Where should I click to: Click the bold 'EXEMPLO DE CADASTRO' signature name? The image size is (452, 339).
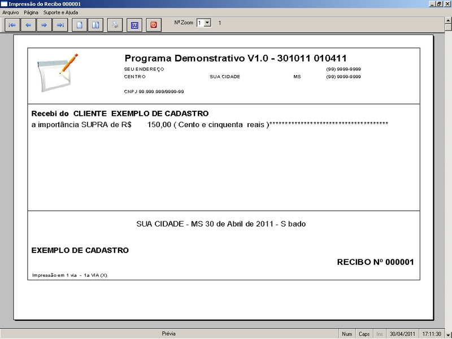(80, 250)
